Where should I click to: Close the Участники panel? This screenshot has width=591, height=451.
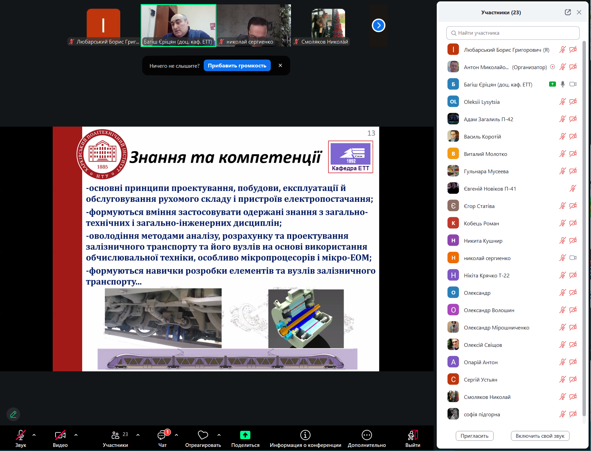[579, 12]
